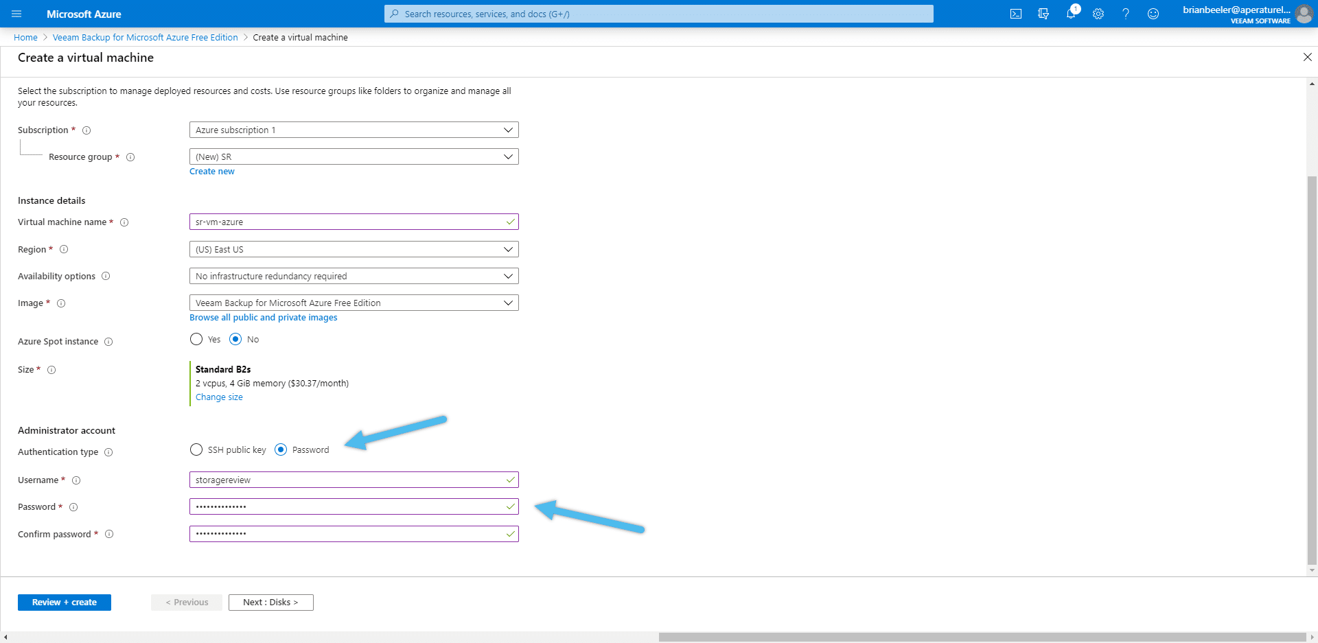Select Yes for Azure Spot instance
Viewport: 1318px width, 643px height.
click(196, 339)
